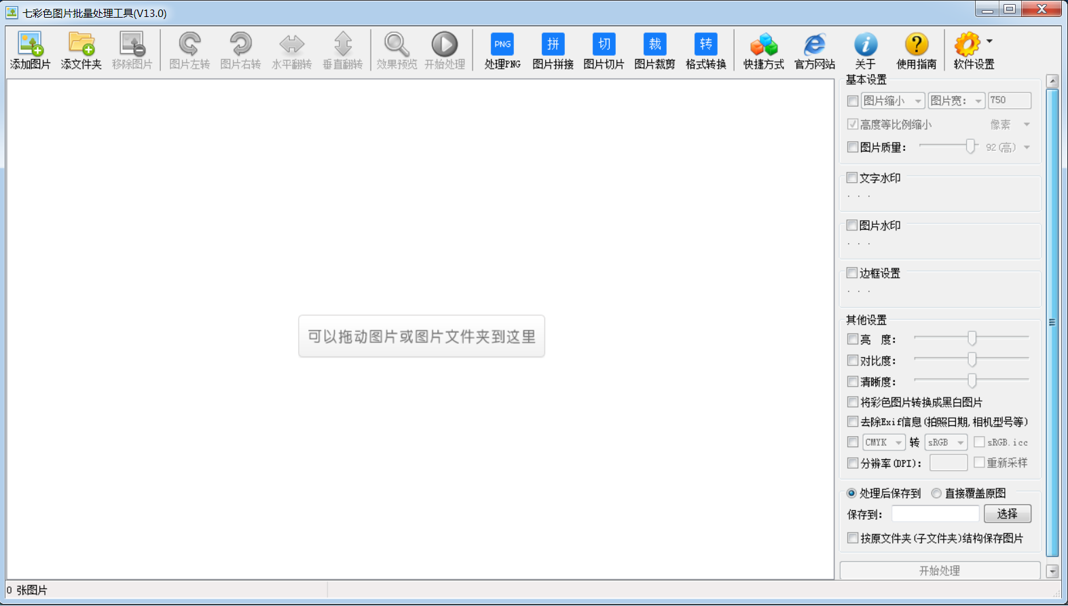Click the width value field showing 750
This screenshot has width=1068, height=606.
tap(1010, 101)
